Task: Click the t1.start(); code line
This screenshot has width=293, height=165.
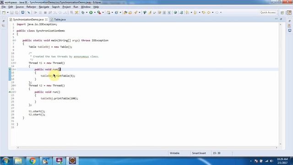Action: coord(37,111)
